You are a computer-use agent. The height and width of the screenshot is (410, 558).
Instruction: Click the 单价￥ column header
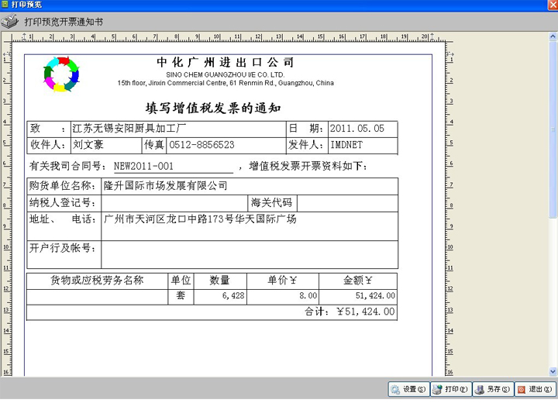click(282, 281)
